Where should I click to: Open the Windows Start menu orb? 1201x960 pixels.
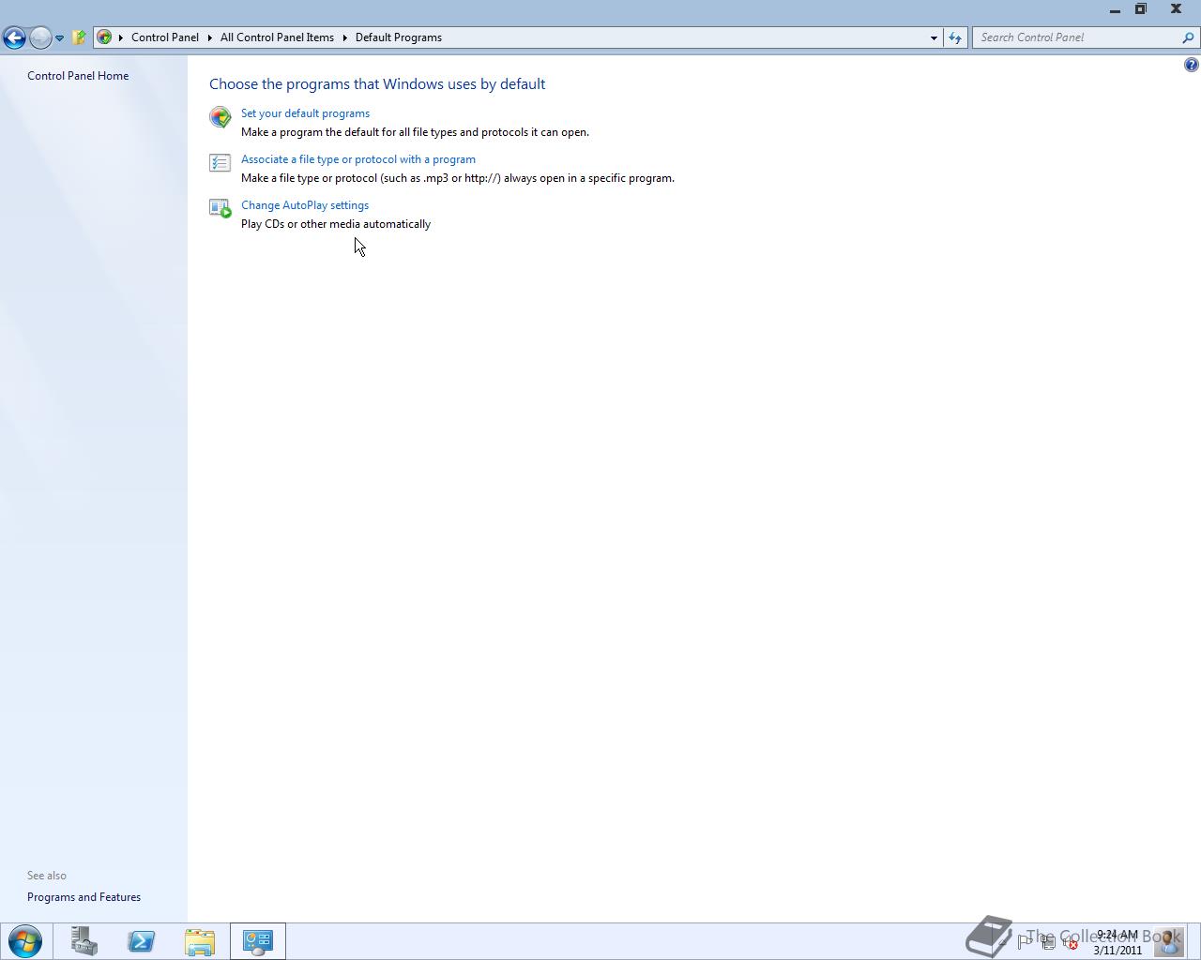tap(25, 941)
